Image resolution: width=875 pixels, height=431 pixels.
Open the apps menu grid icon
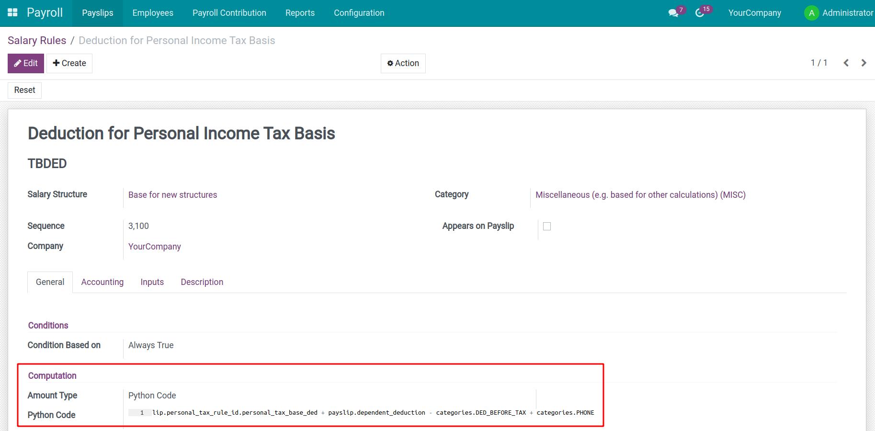[x=12, y=12]
